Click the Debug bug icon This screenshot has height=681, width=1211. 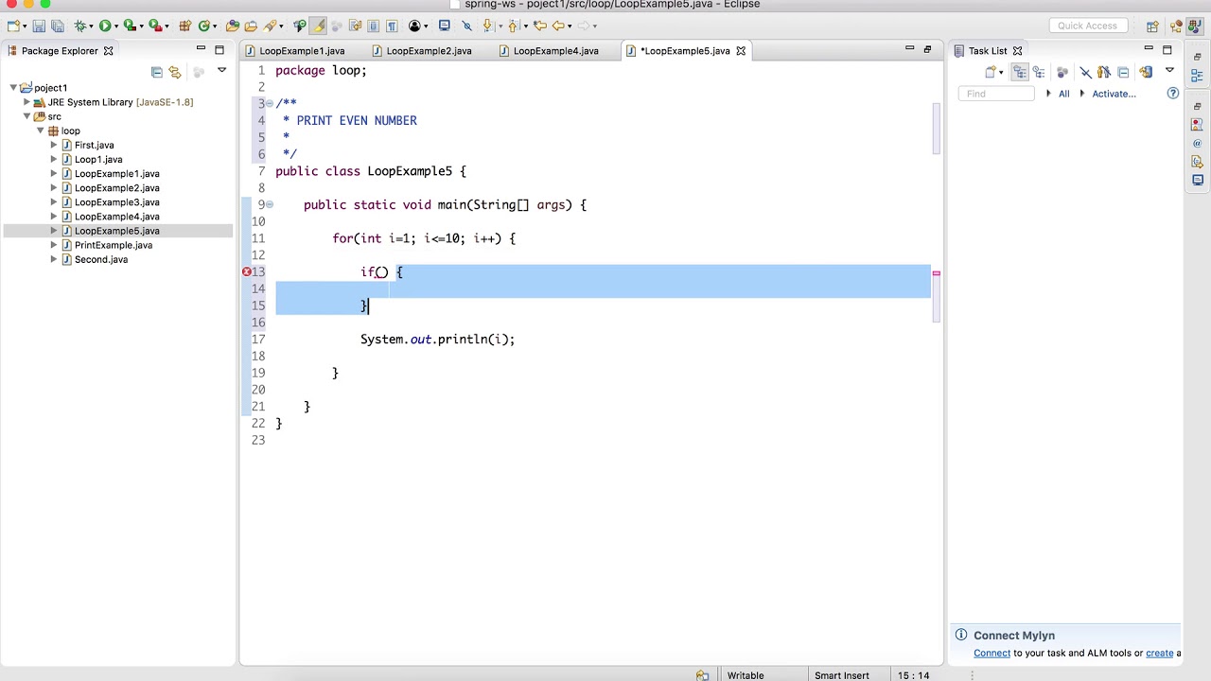(80, 26)
